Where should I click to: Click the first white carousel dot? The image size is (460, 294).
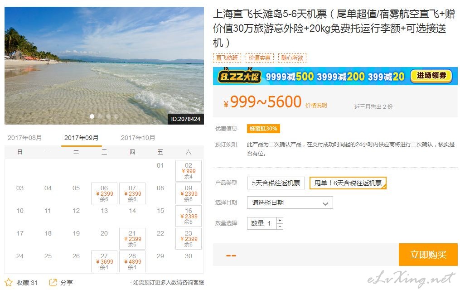pos(92,116)
